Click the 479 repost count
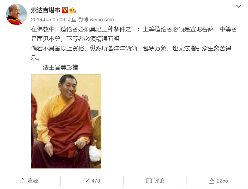The width and height of the screenshot is (248, 189). [96, 181]
